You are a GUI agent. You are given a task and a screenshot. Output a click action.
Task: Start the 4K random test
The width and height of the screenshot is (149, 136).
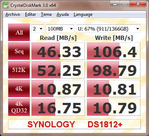(x=19, y=89)
